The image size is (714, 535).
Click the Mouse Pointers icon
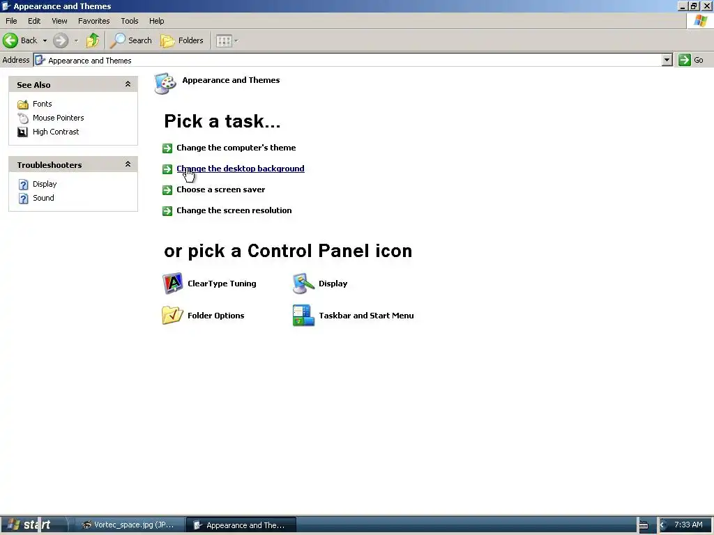click(x=23, y=118)
